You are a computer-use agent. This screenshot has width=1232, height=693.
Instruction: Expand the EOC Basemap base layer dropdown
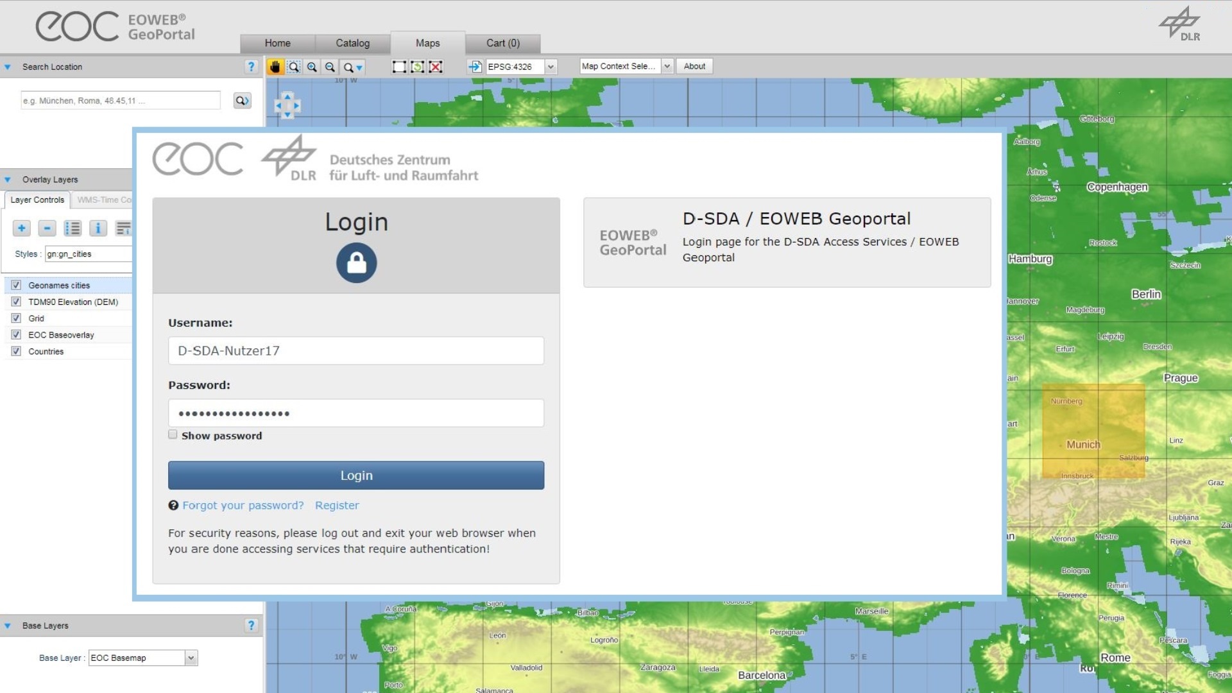click(191, 658)
